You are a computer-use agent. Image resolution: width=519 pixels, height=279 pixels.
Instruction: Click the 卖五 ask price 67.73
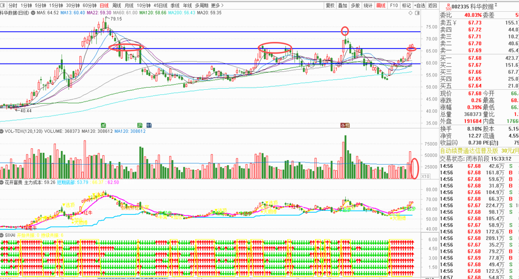(475, 22)
